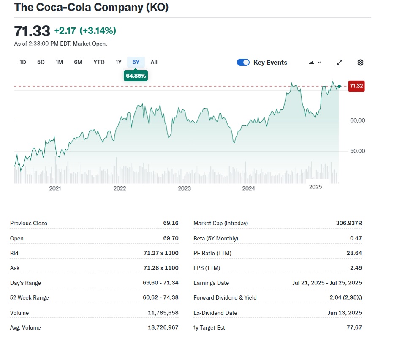Click the Market Cap (intraday) label
397x352 pixels.
coord(220,224)
